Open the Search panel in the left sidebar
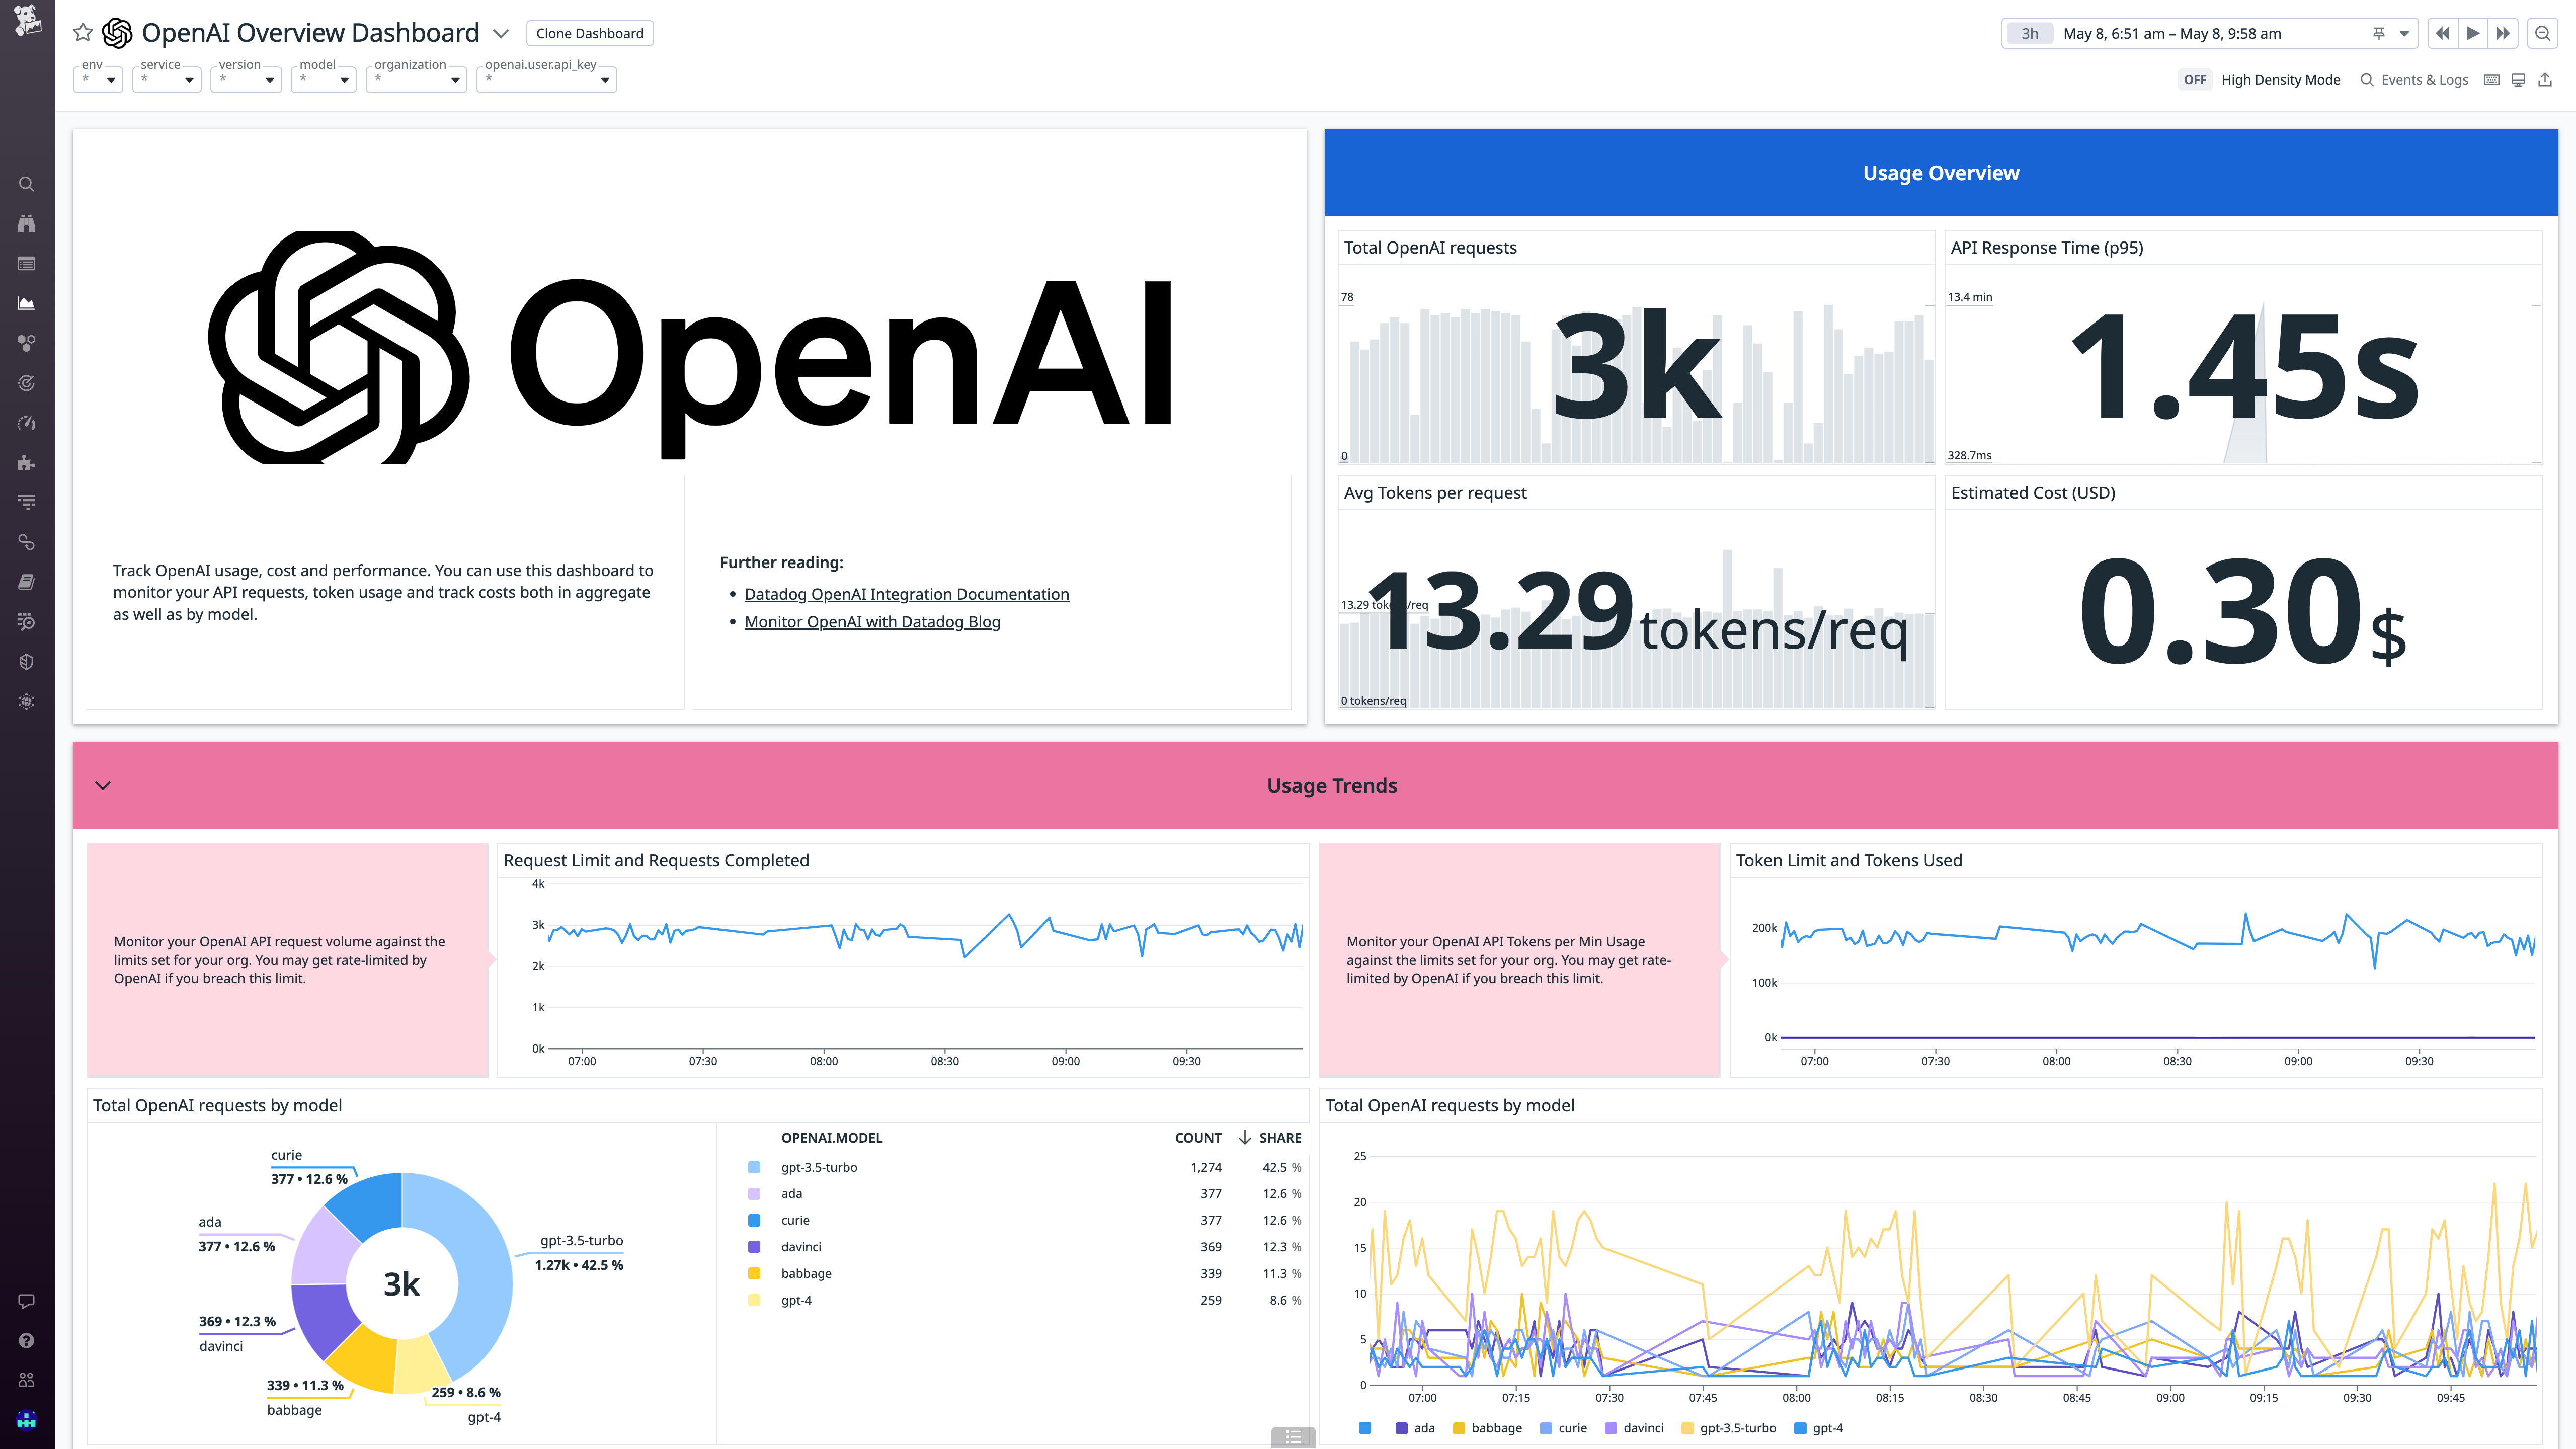Image resolution: width=2576 pixels, height=1449 pixels. 26,184
